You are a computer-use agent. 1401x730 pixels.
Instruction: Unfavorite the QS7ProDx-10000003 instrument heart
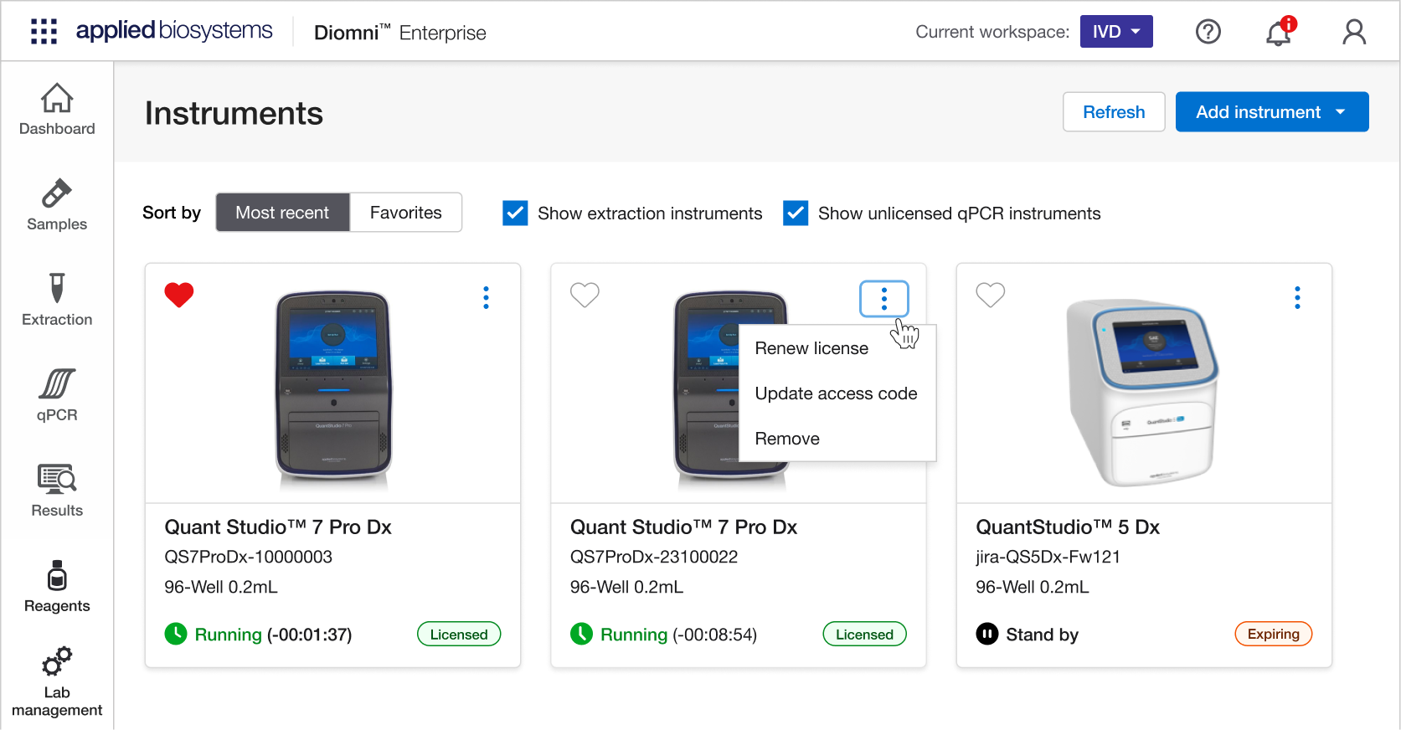coord(179,295)
